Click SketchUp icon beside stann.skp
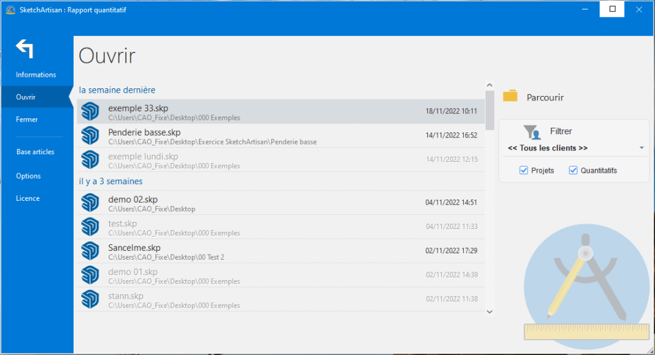The height and width of the screenshot is (355, 655). coord(90,300)
